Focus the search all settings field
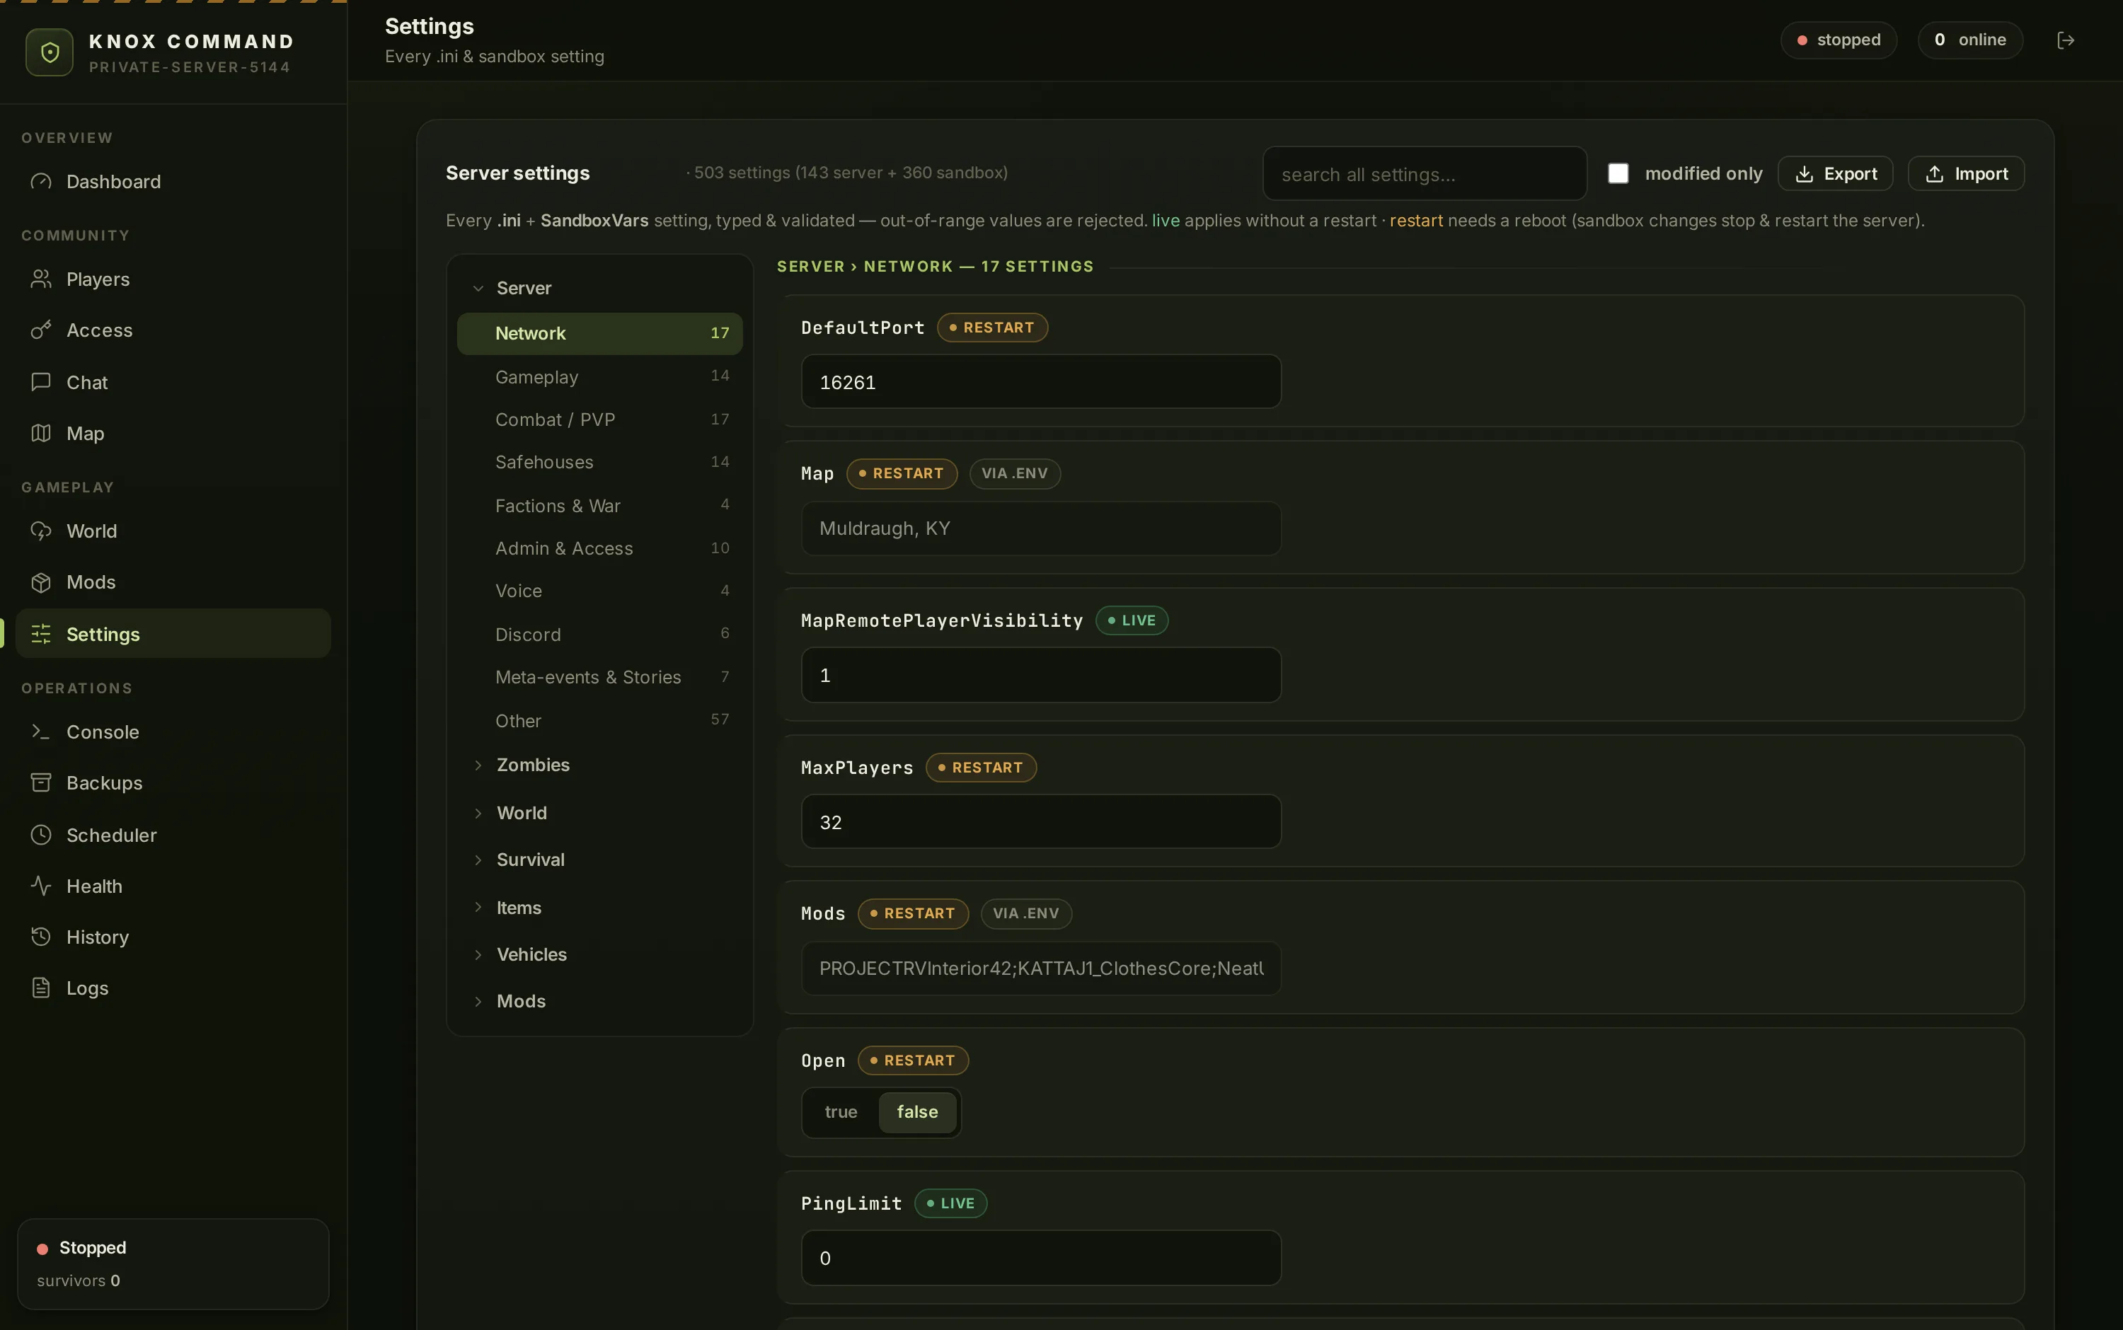Viewport: 2123px width, 1330px height. (1425, 173)
